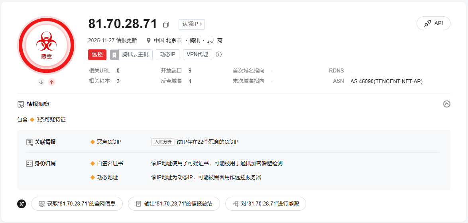Click 获取"81.70.28.71"的全网信息 button
The width and height of the screenshot is (468, 223).
tap(77, 204)
